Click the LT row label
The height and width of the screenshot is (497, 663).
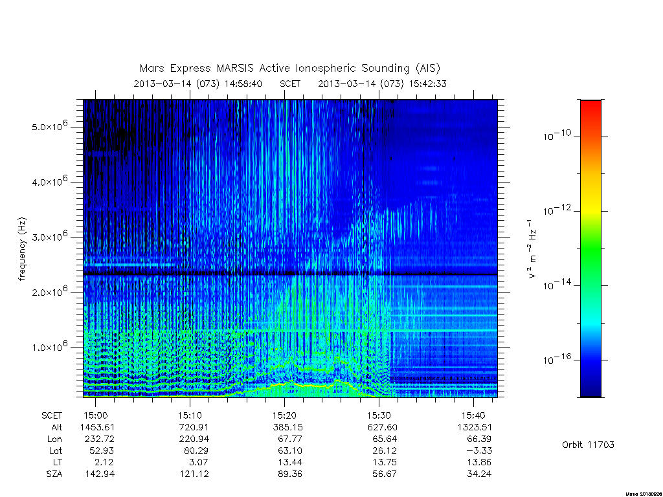(x=58, y=462)
